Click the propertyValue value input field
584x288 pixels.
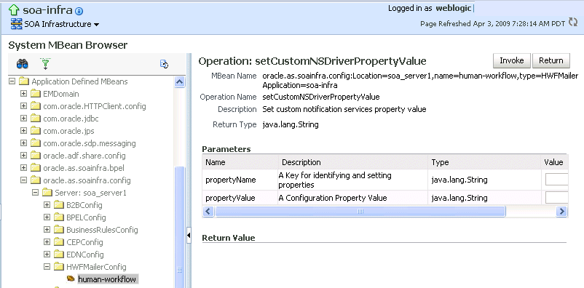coord(557,198)
